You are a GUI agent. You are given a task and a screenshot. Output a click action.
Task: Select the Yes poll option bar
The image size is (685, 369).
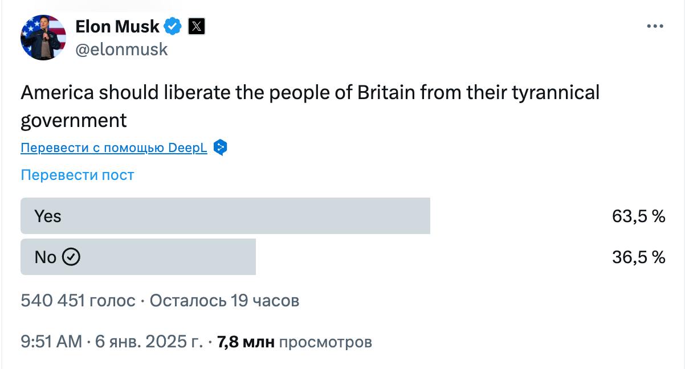click(225, 216)
